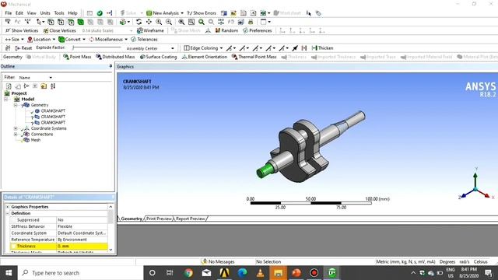This screenshot has width=498, height=280.
Task: Click the Tolerances button
Action: tap(144, 40)
